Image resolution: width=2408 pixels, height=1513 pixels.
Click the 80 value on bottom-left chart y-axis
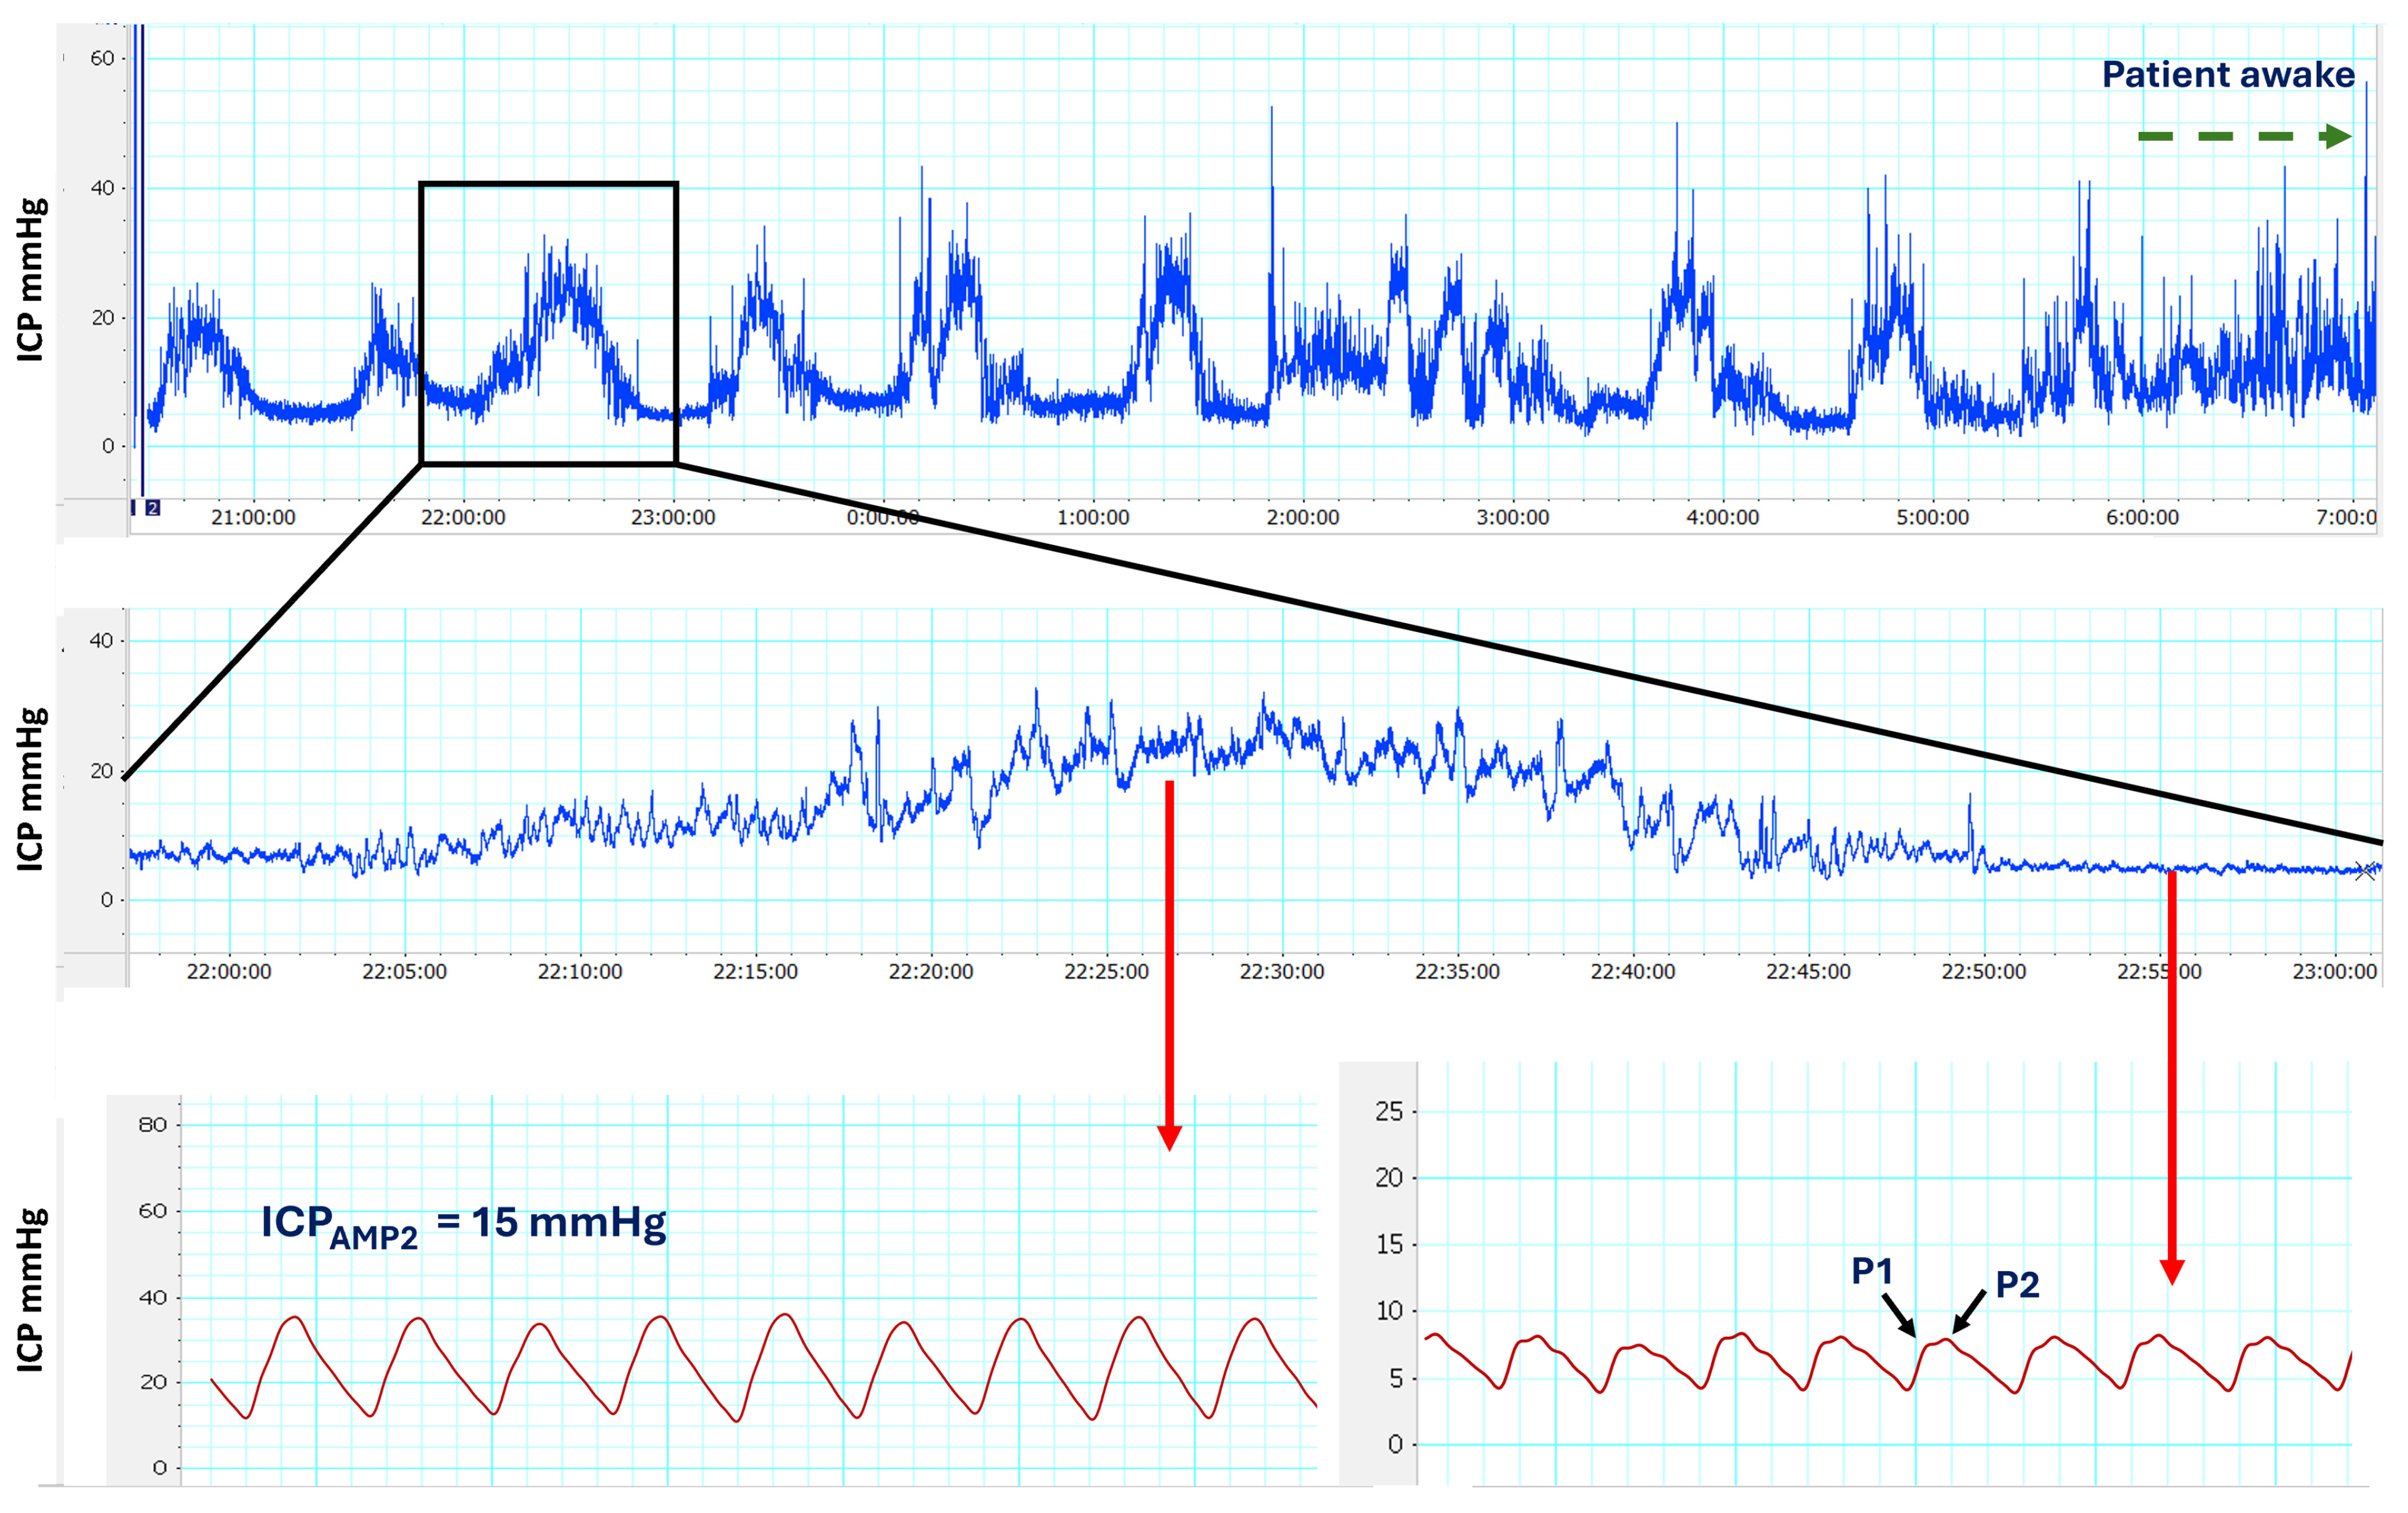[x=152, y=1124]
